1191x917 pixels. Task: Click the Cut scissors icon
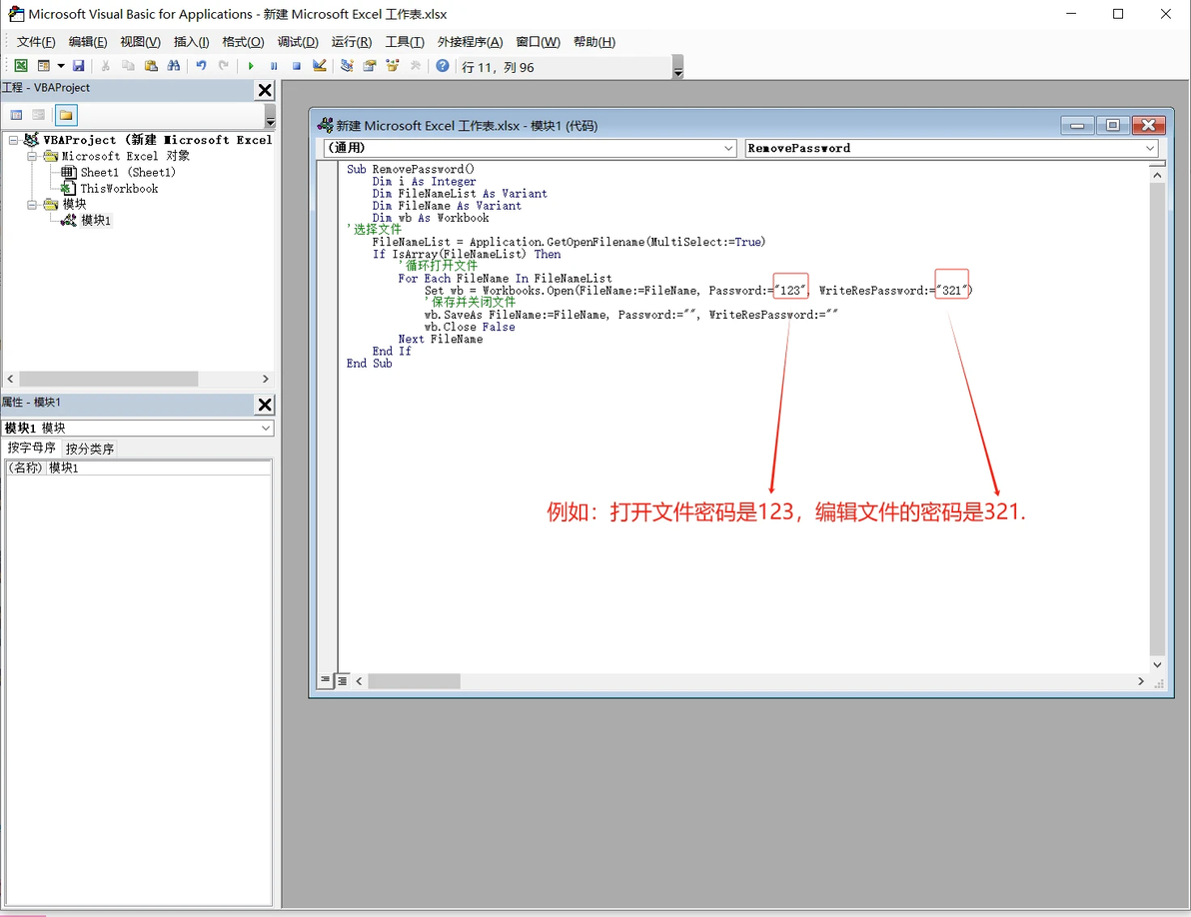tap(106, 66)
